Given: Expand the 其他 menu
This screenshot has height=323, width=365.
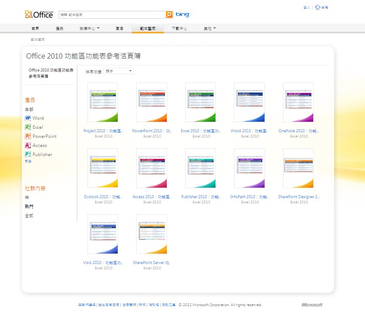Looking at the screenshot, I should pos(210,28).
